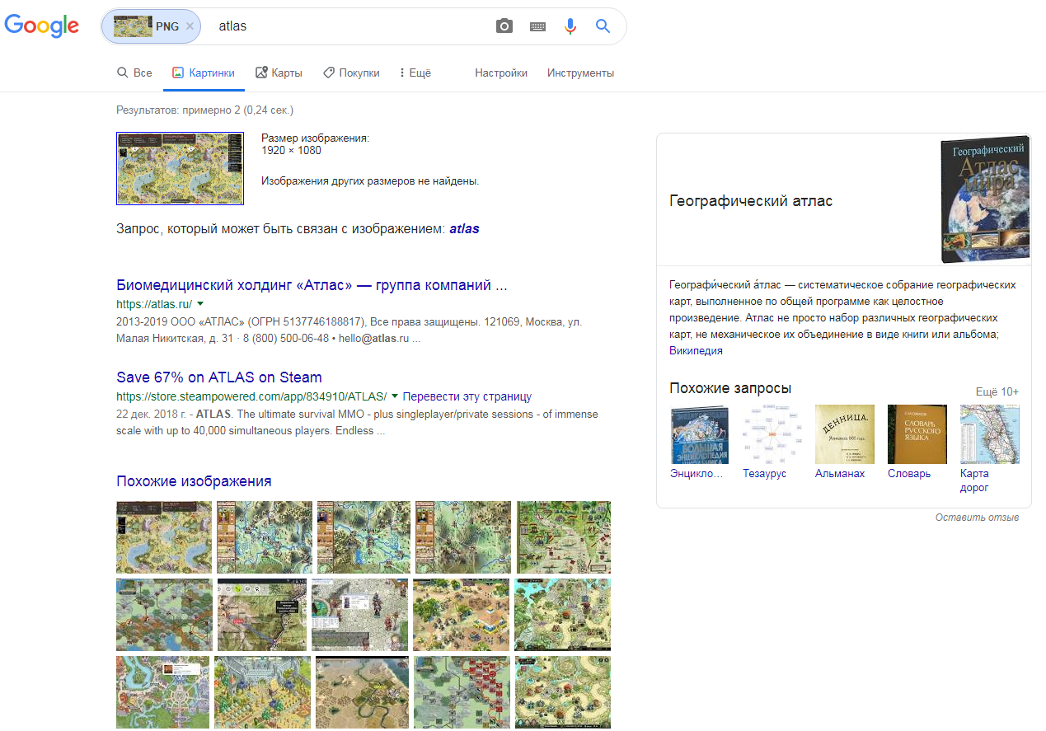Open Биомедицинский холдинг «Атлас» result
Image resolution: width=1046 pixels, height=731 pixels.
pos(312,285)
